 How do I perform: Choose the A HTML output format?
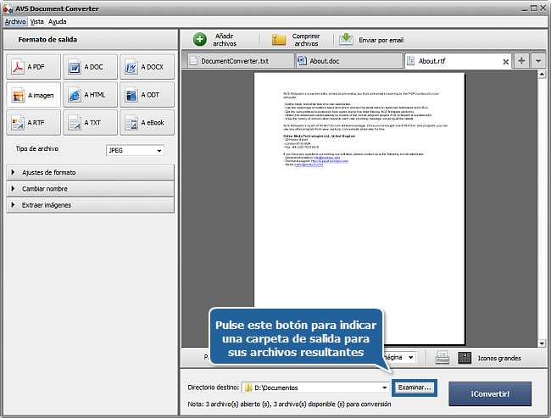91,95
